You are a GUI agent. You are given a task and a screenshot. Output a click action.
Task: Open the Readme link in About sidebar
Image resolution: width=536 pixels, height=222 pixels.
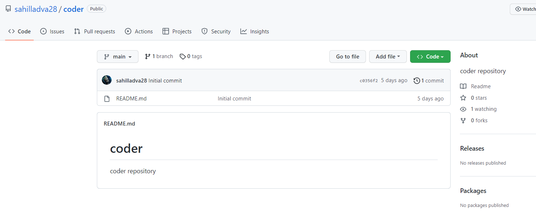(x=476, y=86)
